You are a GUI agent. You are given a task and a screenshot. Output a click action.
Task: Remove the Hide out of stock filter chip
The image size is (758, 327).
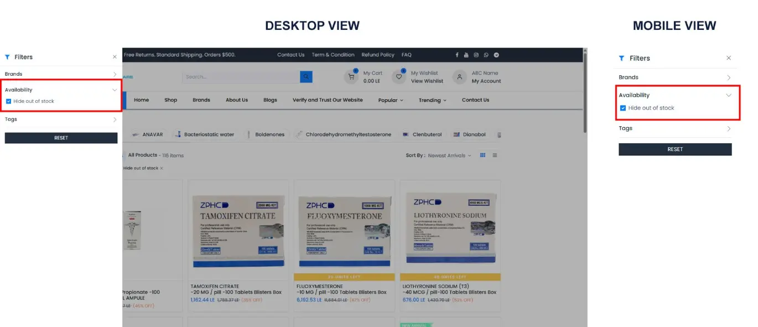pos(162,168)
